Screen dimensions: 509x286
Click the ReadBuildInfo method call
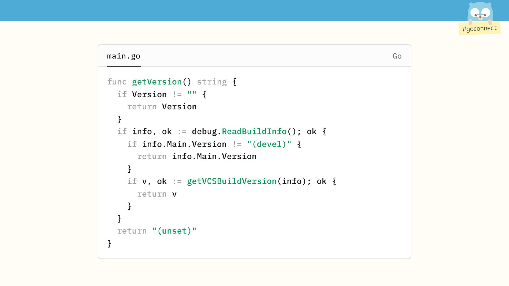tap(254, 132)
